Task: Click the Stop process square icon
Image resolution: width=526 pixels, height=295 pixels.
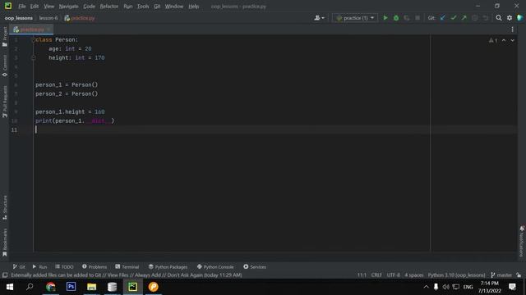Action: 418,18
